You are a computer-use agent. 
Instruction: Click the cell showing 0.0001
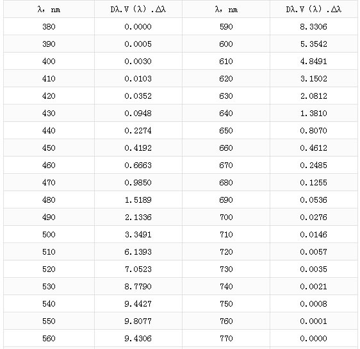tap(314, 321)
